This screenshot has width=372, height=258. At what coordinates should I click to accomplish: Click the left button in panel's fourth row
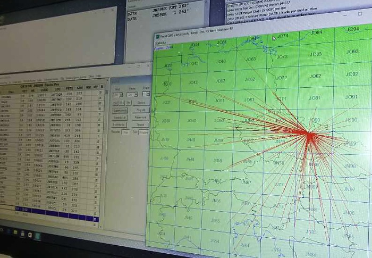pyautogui.click(x=120, y=124)
